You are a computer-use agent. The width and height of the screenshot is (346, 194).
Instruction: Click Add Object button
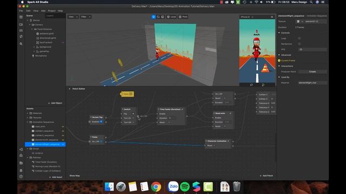[x=55, y=103]
